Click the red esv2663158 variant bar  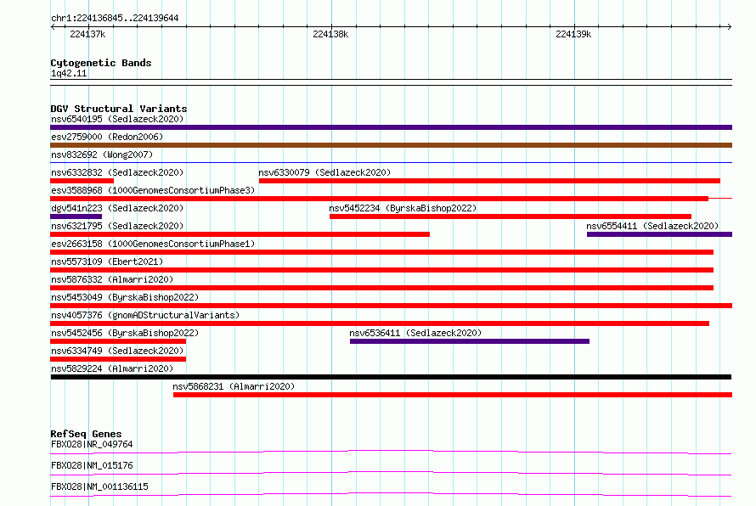coord(382,252)
